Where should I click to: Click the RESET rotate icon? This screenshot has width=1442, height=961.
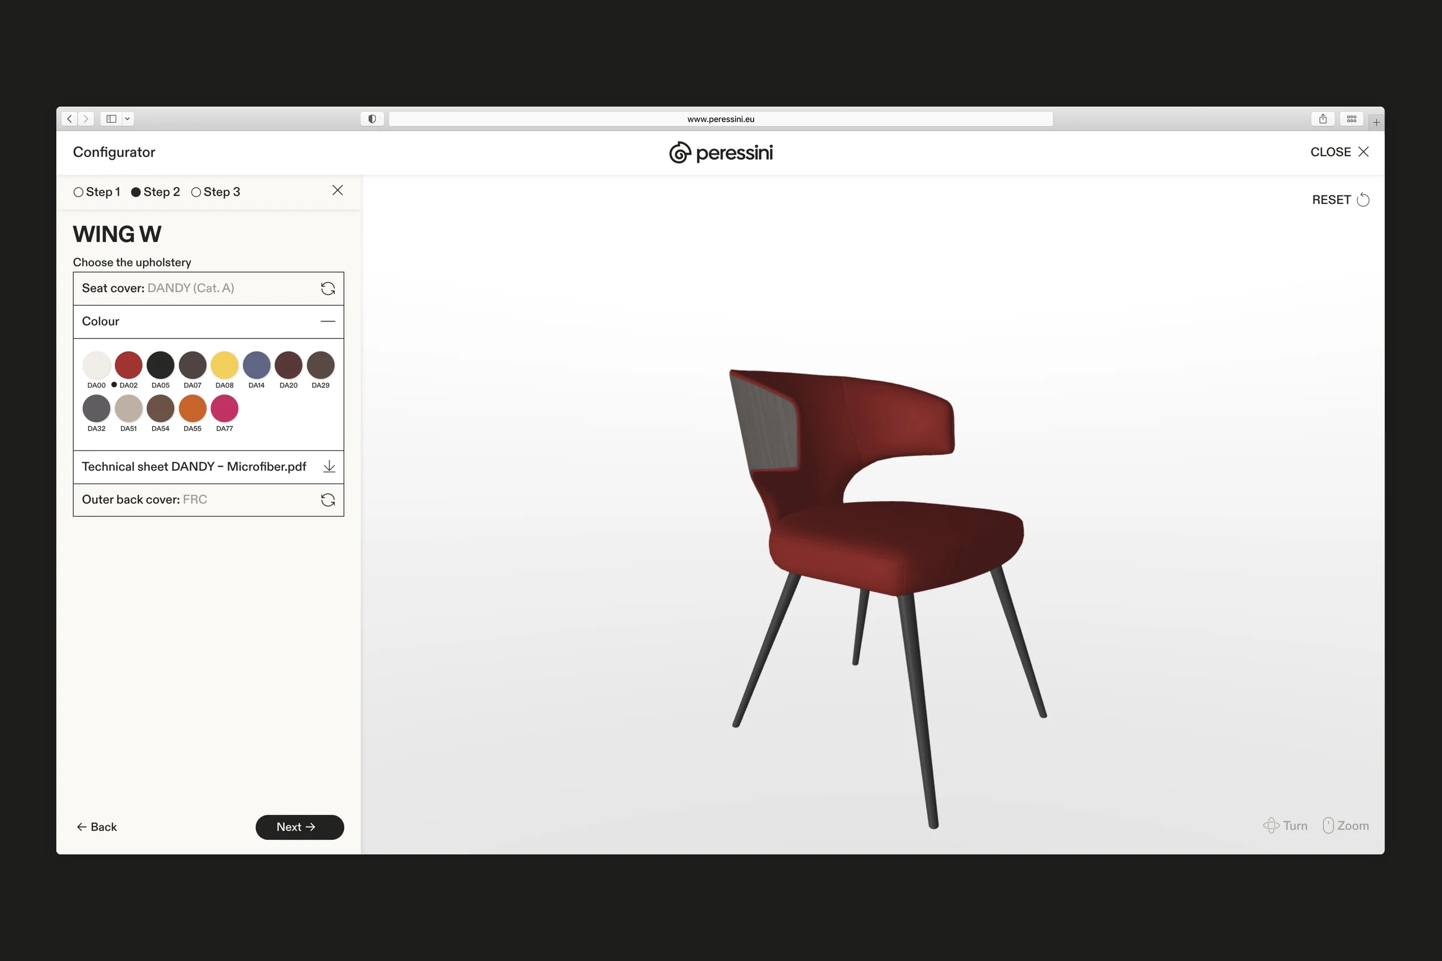pos(1363,200)
